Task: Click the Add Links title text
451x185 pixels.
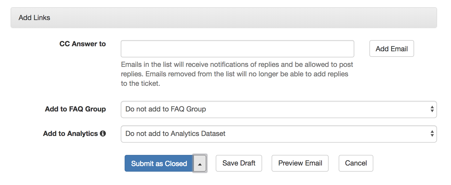Action: point(34,18)
